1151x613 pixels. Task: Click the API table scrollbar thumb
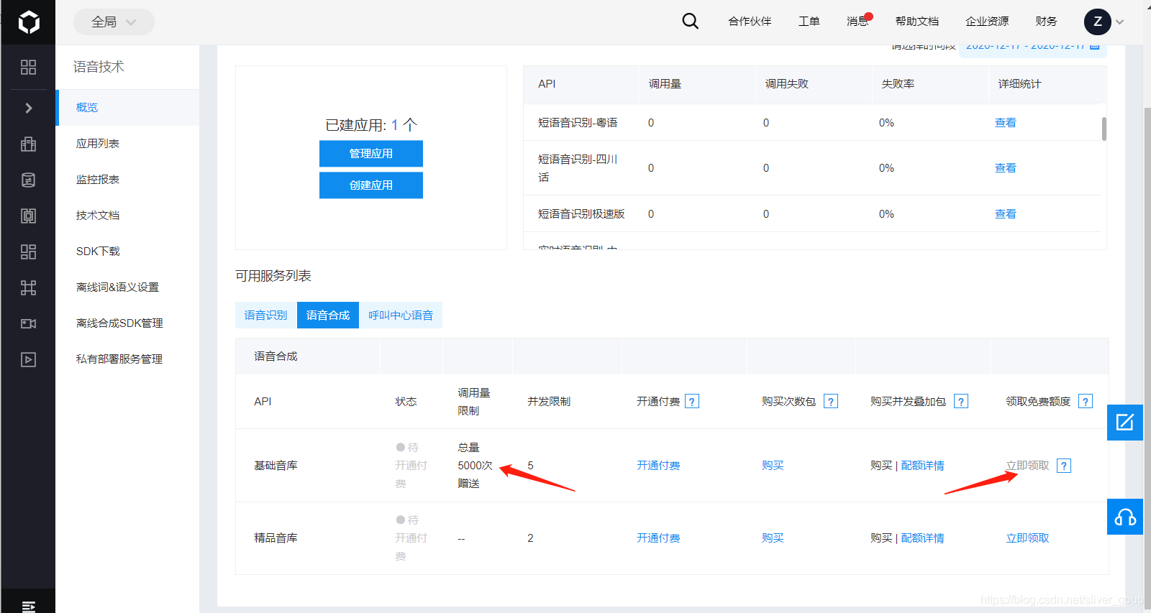click(1104, 129)
